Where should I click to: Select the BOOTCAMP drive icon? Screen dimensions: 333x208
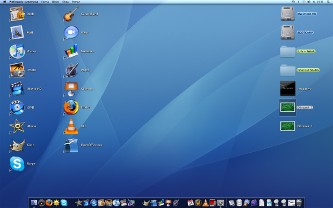[287, 32]
